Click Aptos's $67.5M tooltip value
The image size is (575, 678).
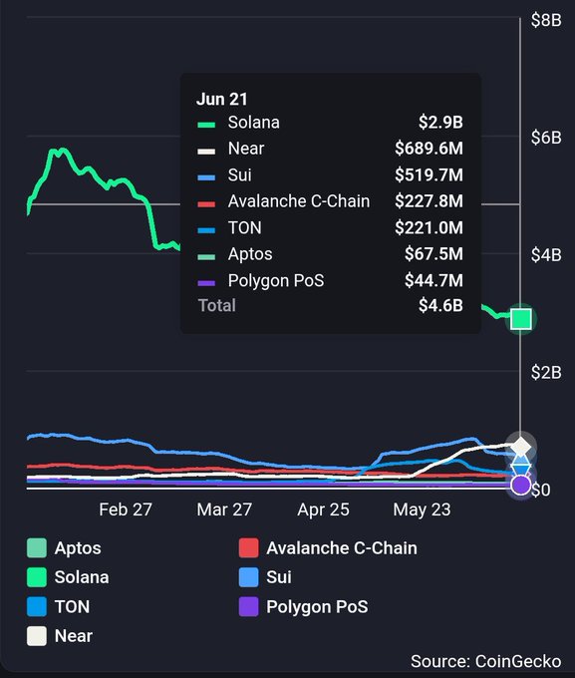433,254
